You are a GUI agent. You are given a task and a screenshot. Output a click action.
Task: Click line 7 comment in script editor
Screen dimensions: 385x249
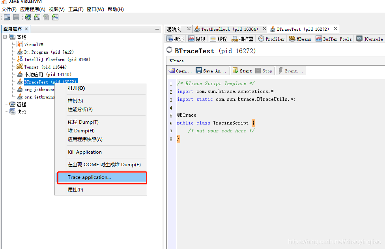pyautogui.click(x=221, y=131)
